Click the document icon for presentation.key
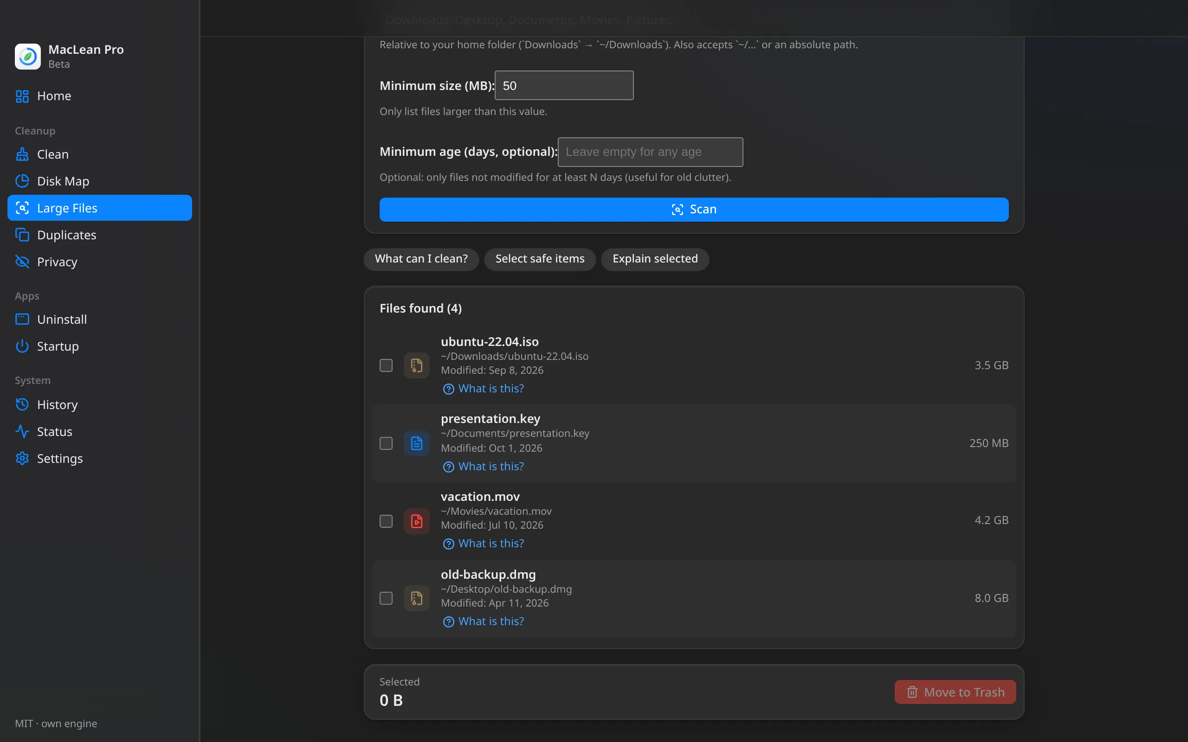Screen dimensions: 1188x742 coord(416,444)
